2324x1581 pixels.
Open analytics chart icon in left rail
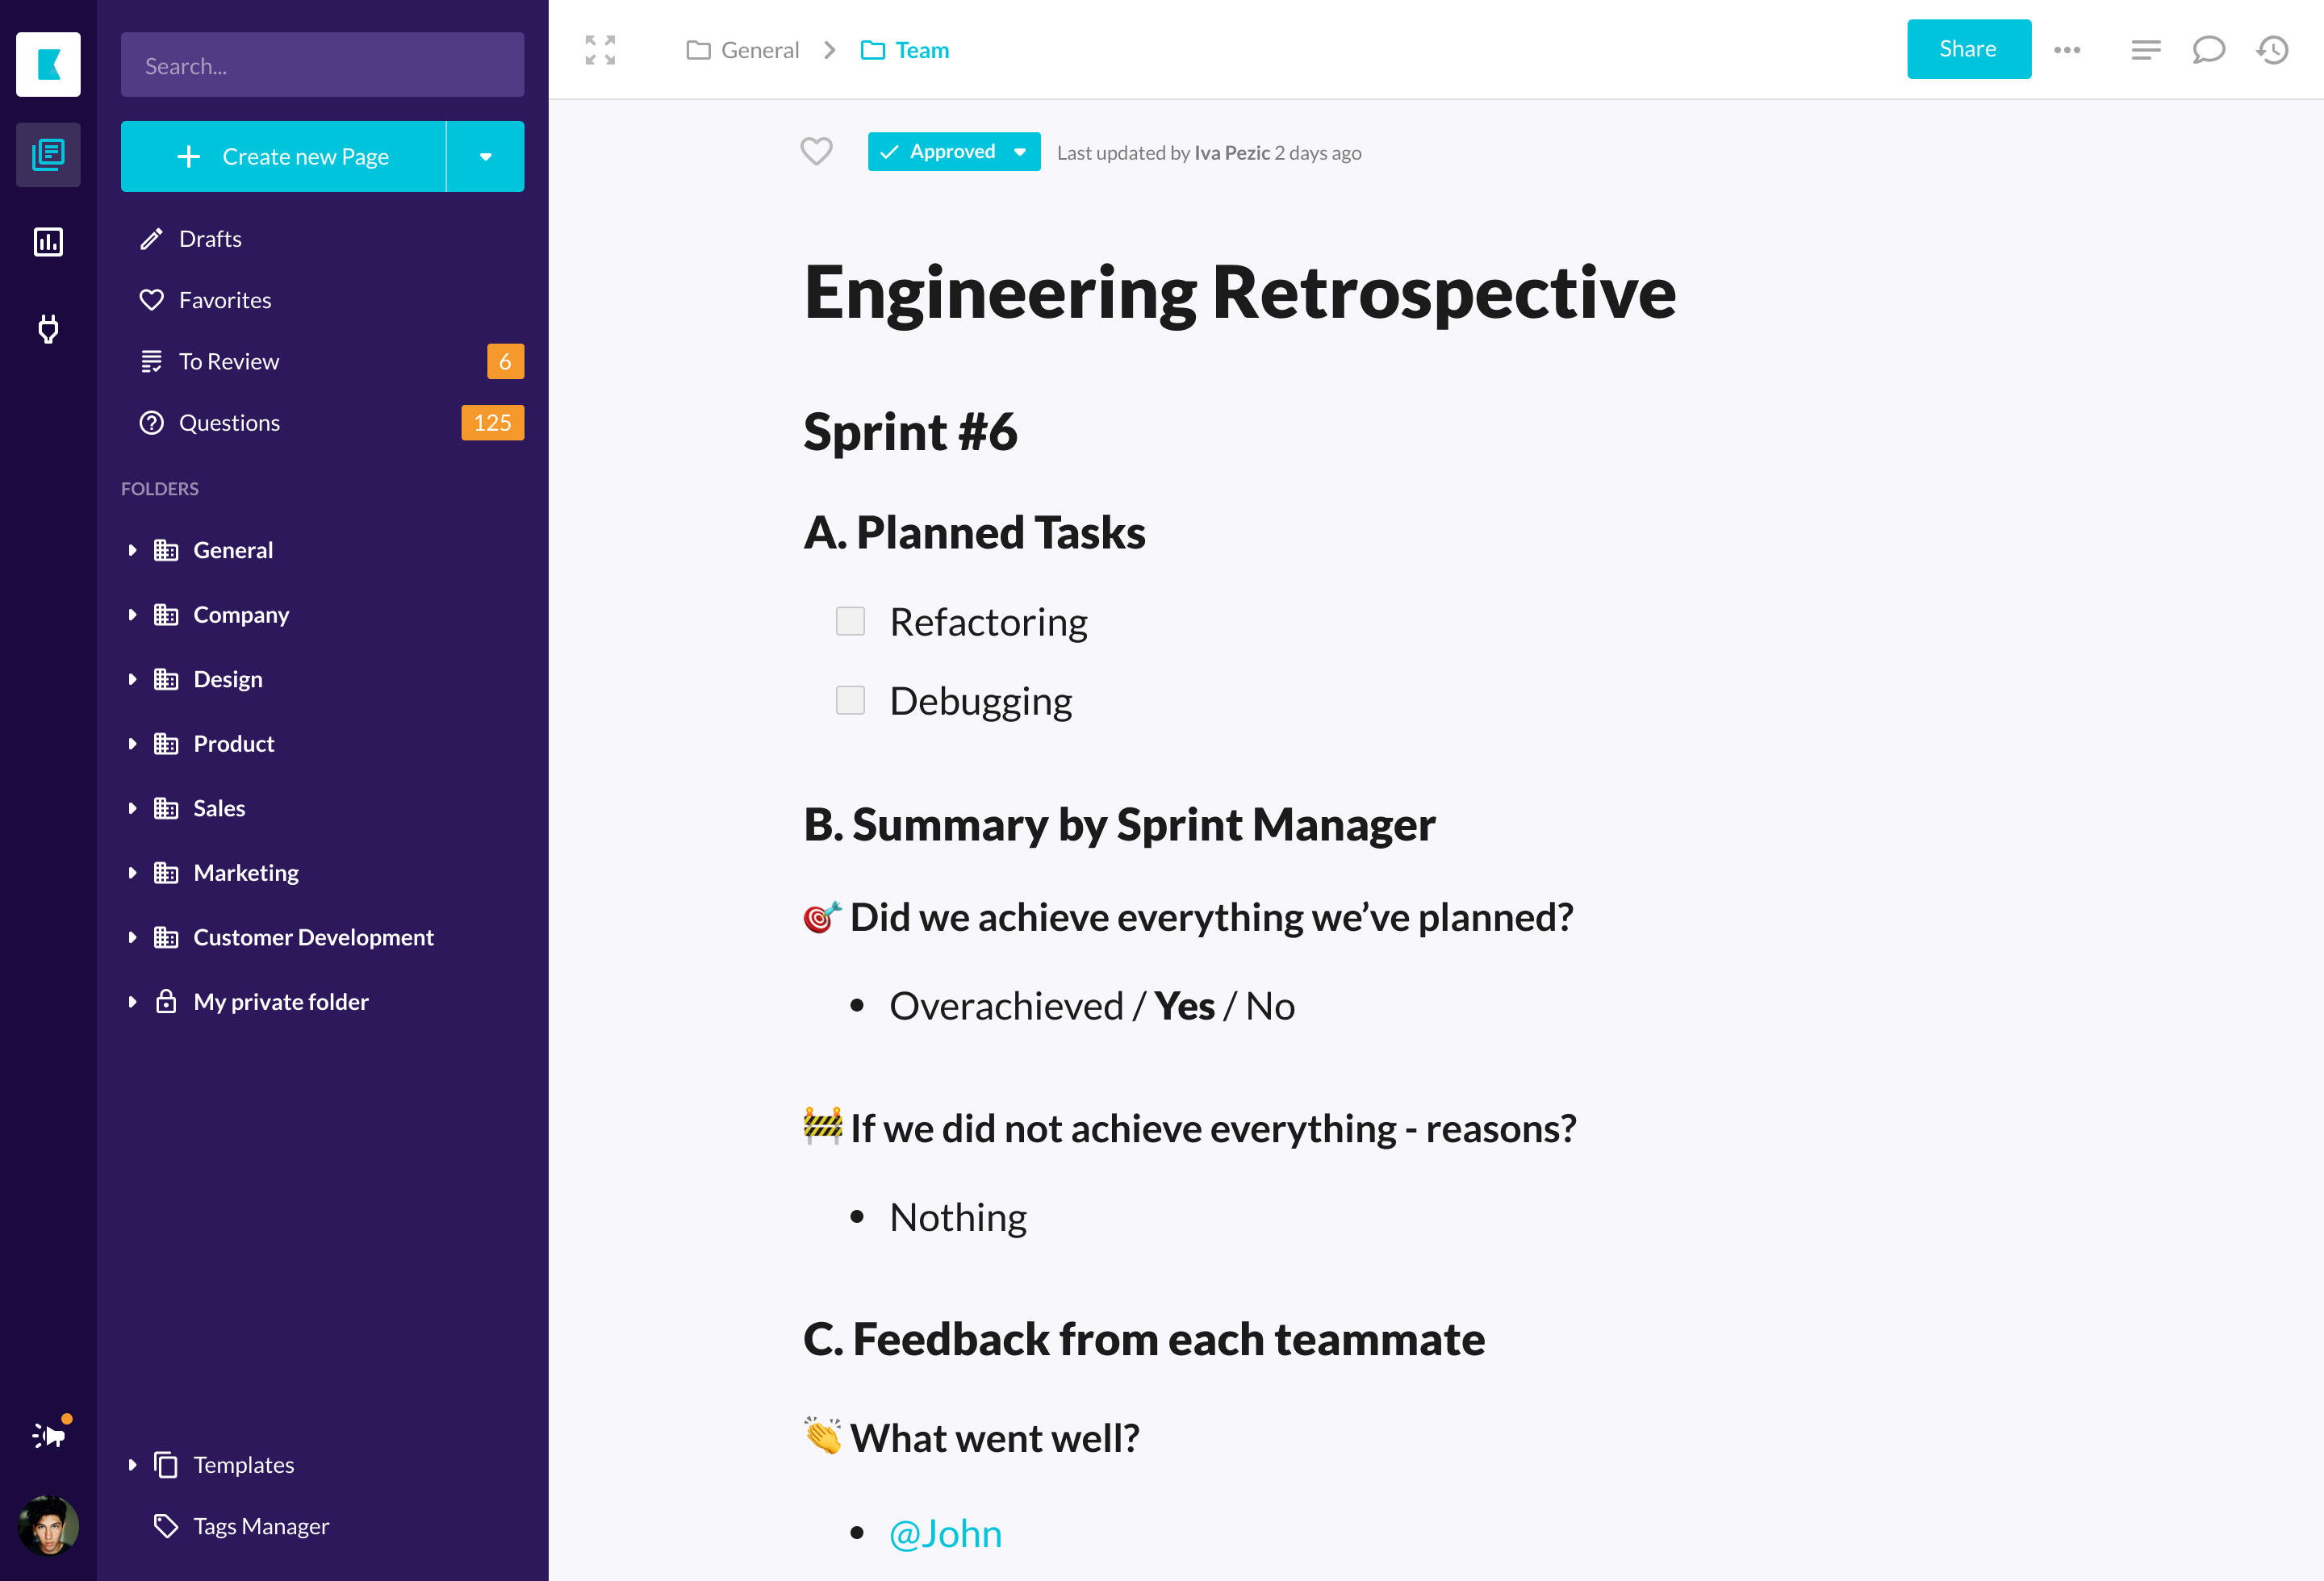(48, 242)
